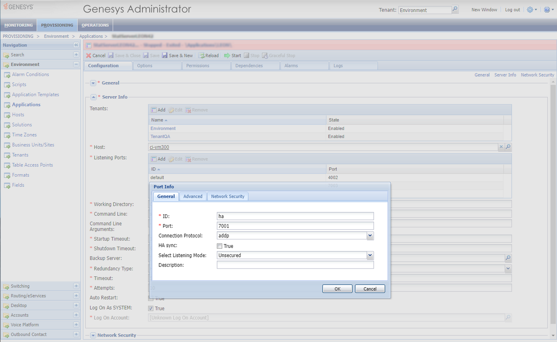
Task: Open Tenants in navigation
Action: pos(20,155)
